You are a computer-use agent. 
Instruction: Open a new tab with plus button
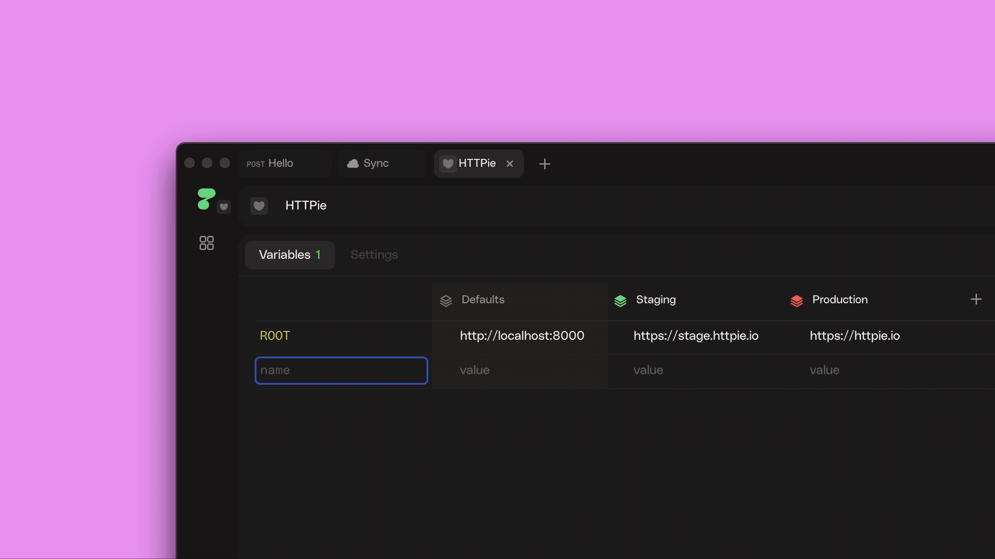tap(545, 164)
